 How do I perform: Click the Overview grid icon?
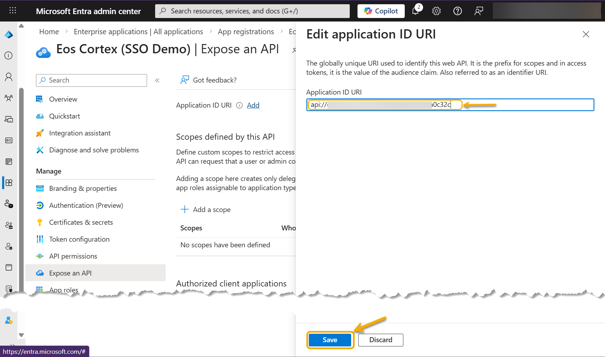[x=40, y=99]
